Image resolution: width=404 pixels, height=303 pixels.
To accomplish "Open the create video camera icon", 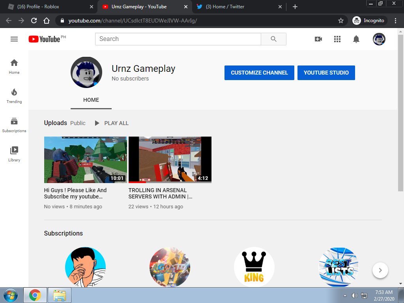I will click(x=318, y=39).
